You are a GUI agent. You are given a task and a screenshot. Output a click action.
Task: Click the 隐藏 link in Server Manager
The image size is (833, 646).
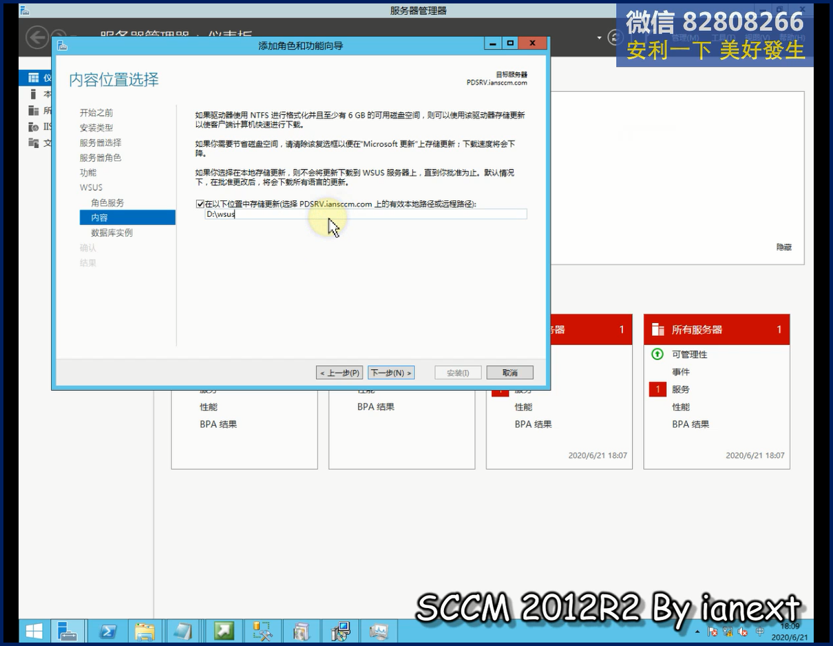point(784,247)
